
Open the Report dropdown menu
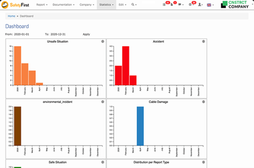pyautogui.click(x=42, y=5)
